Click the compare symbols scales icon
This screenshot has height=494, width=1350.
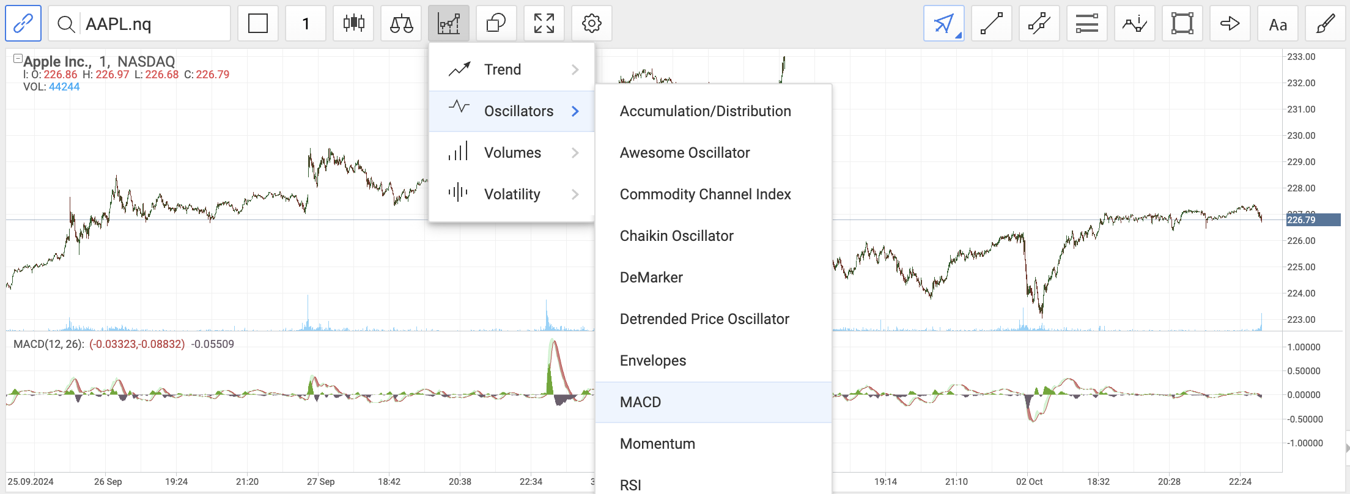pyautogui.click(x=401, y=23)
